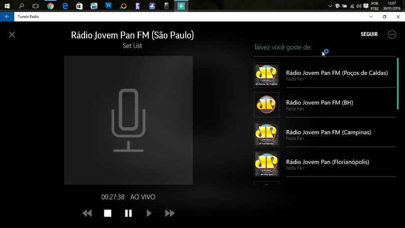Viewport: 405px width, 228px height.
Task: Minimize the TuneIn Radio window
Action: [x=371, y=17]
